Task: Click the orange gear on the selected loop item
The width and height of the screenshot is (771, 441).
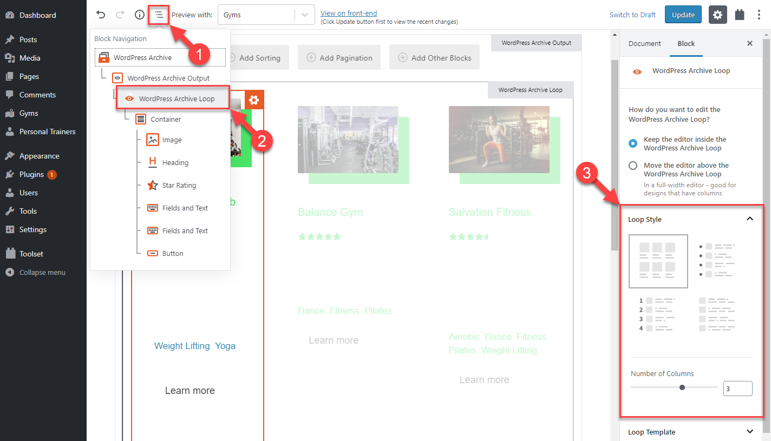Action: (x=254, y=100)
